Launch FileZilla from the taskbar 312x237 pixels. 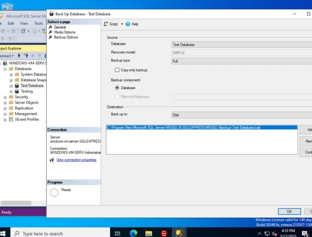(x=164, y=233)
